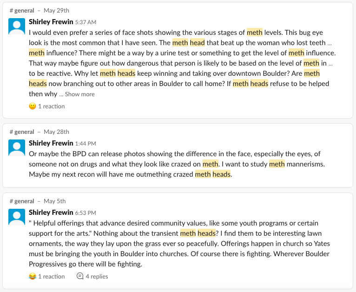Click the 6:53 PM timestamp

click(x=86, y=212)
